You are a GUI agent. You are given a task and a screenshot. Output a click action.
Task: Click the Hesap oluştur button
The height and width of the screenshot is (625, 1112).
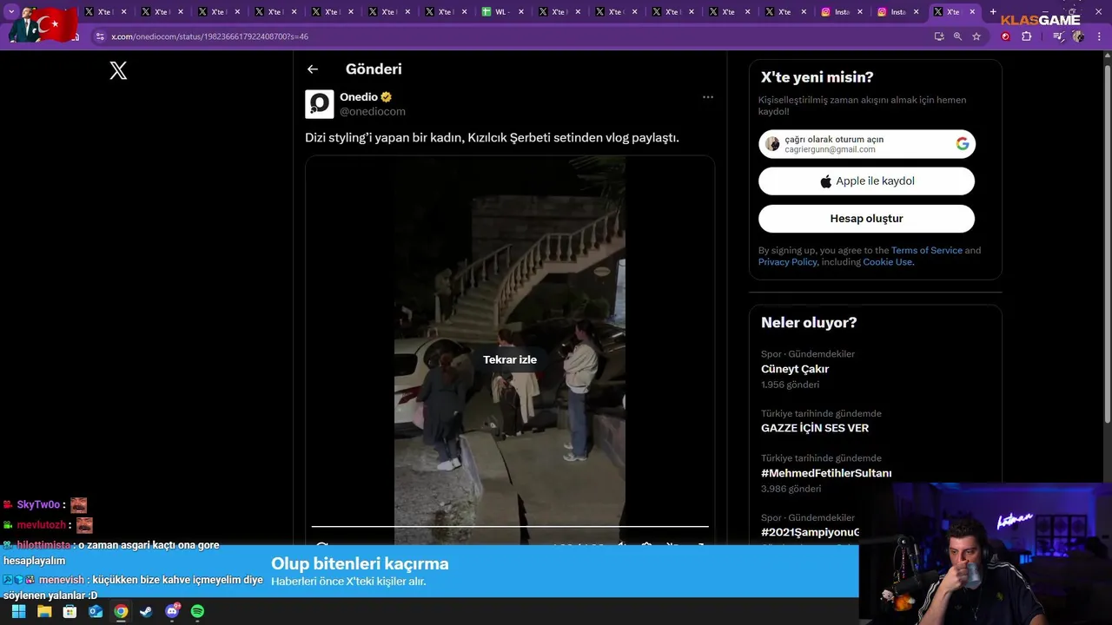point(866,219)
